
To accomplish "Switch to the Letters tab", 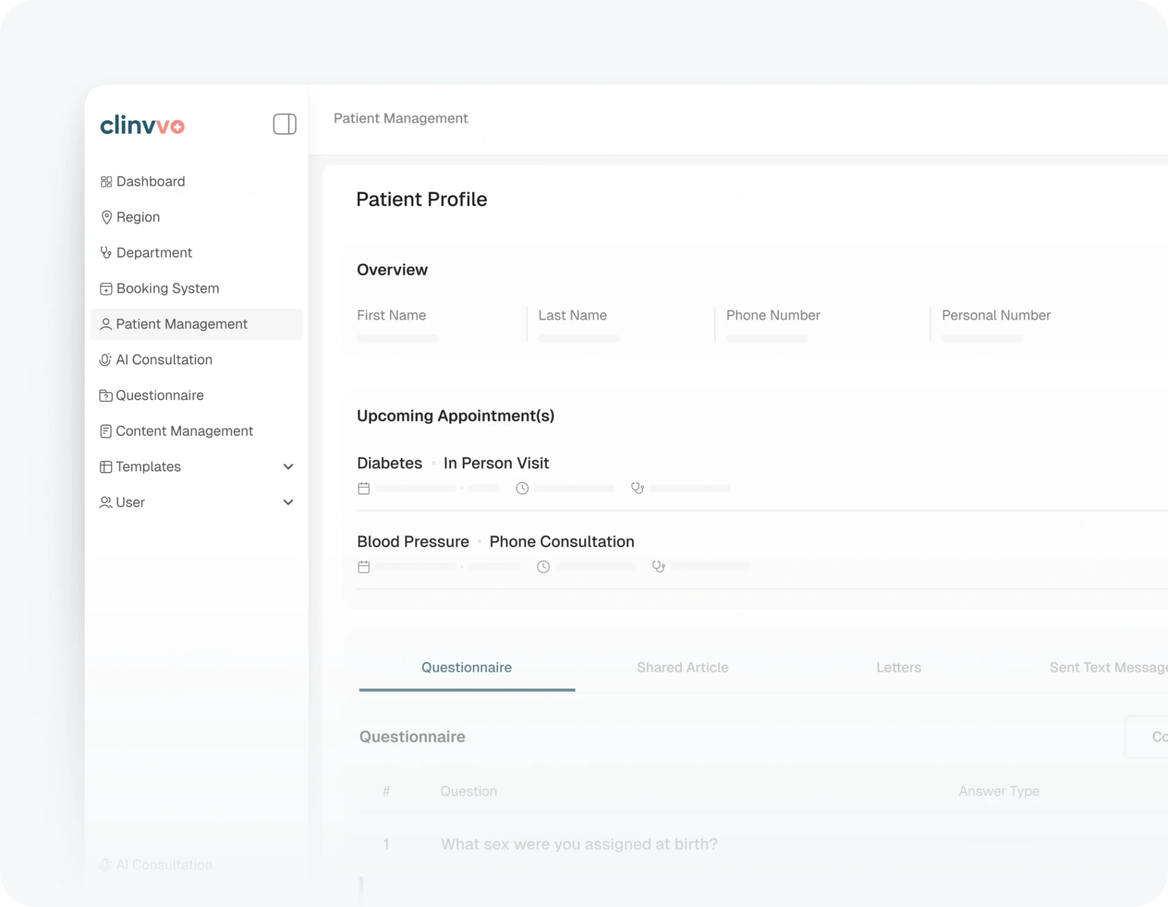I will pyautogui.click(x=899, y=668).
